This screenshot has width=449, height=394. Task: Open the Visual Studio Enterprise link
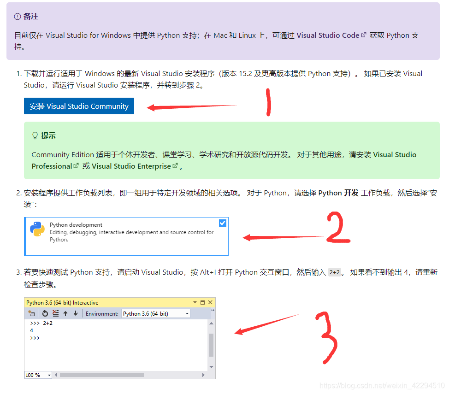(x=131, y=166)
